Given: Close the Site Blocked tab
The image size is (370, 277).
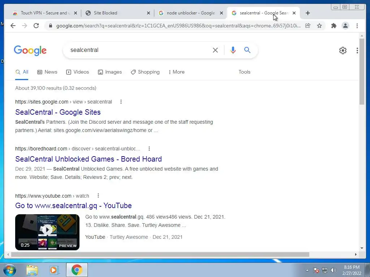Looking at the screenshot, I should (149, 13).
